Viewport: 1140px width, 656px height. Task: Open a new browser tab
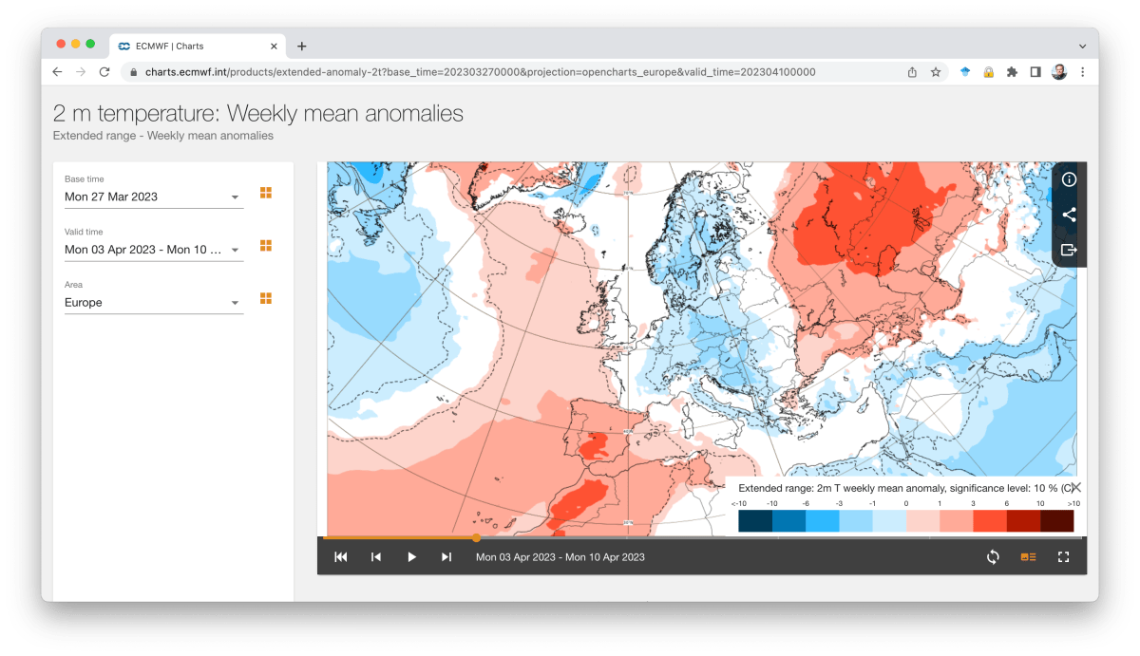302,46
